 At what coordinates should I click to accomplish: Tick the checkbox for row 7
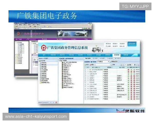85,82
